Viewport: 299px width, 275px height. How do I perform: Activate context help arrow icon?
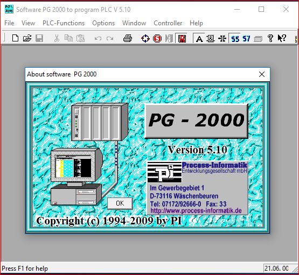(282, 38)
